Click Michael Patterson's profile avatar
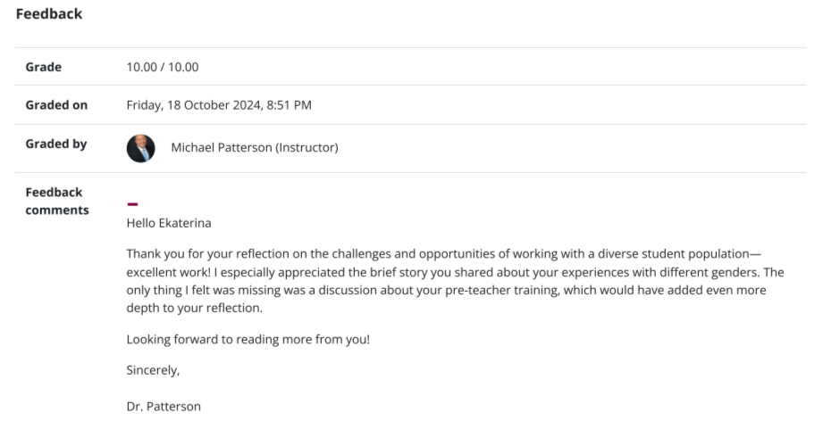The image size is (840, 446). point(141,148)
